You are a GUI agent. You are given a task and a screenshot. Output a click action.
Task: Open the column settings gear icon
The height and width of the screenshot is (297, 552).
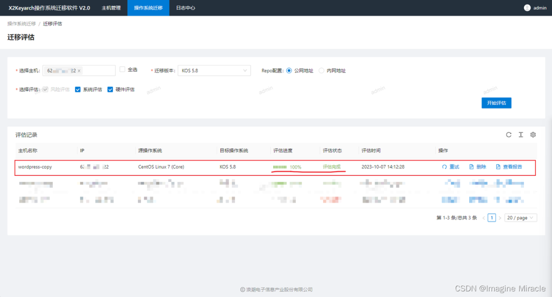533,135
